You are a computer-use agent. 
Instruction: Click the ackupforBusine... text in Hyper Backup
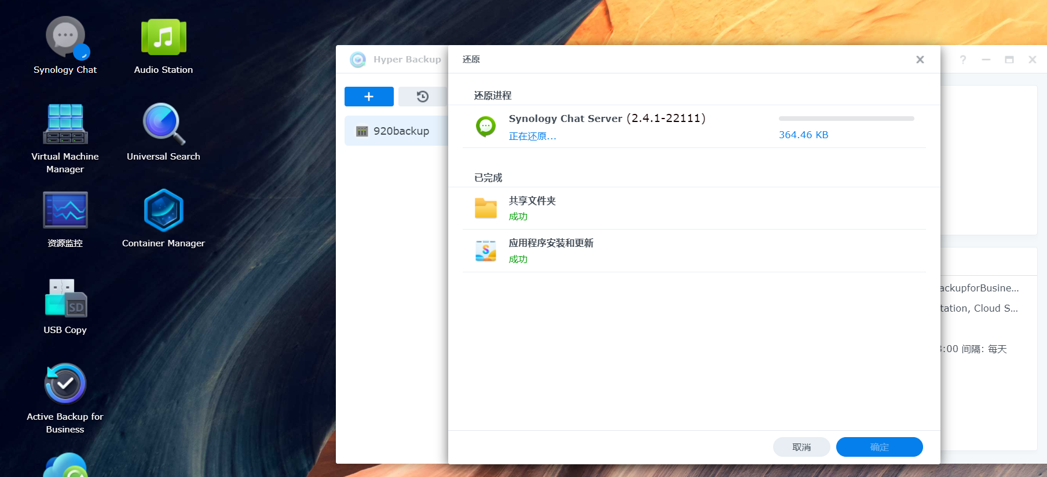[979, 288]
